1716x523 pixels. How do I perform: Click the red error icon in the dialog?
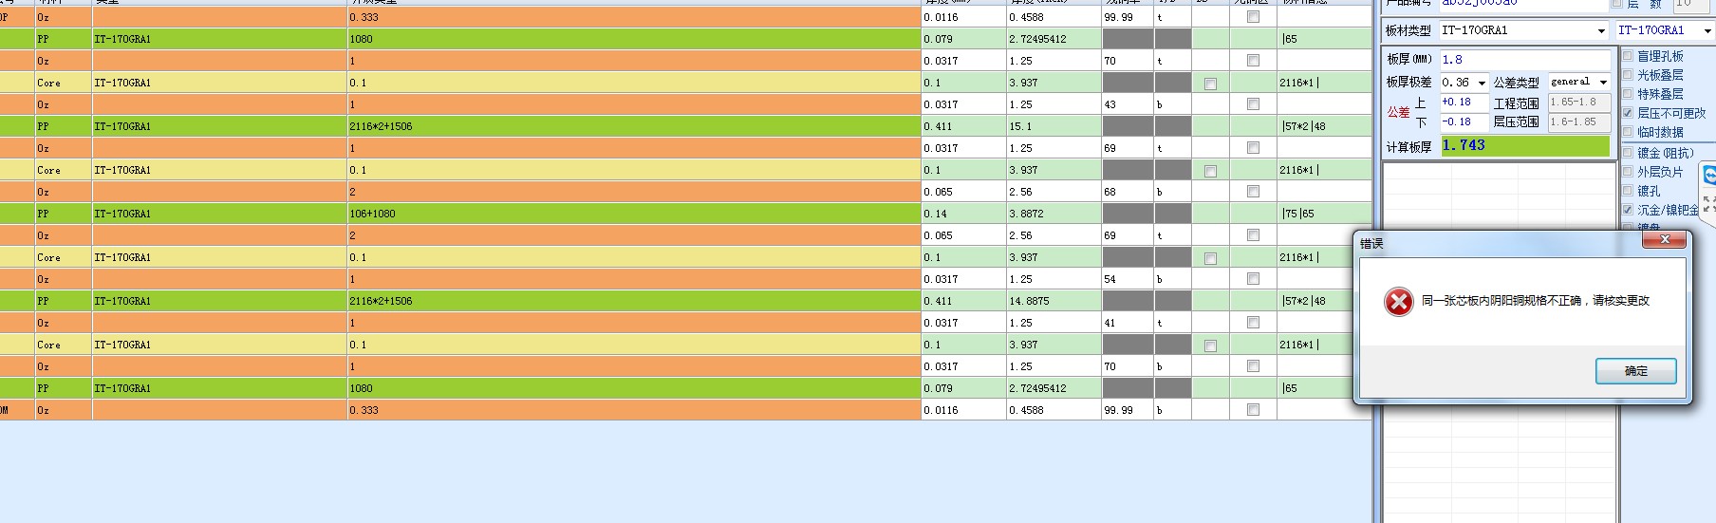pyautogui.click(x=1398, y=302)
